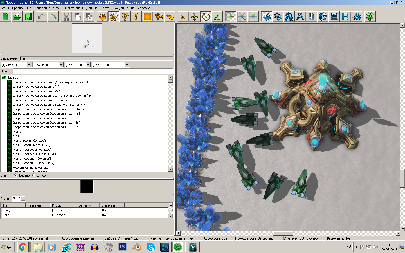Image resolution: width=405 pixels, height=253 pixels.
Task: Sort table by Название column header
Action: [x=38, y=205]
